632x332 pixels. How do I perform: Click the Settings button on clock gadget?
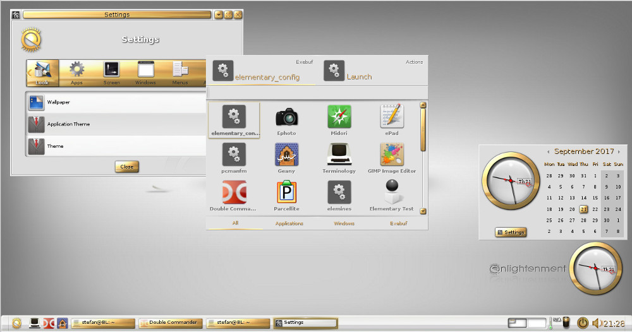[x=511, y=232]
